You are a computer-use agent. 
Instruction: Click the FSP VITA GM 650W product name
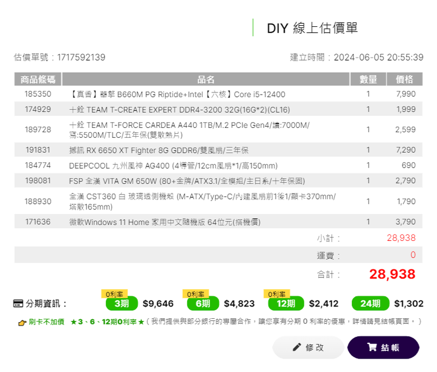(x=187, y=181)
